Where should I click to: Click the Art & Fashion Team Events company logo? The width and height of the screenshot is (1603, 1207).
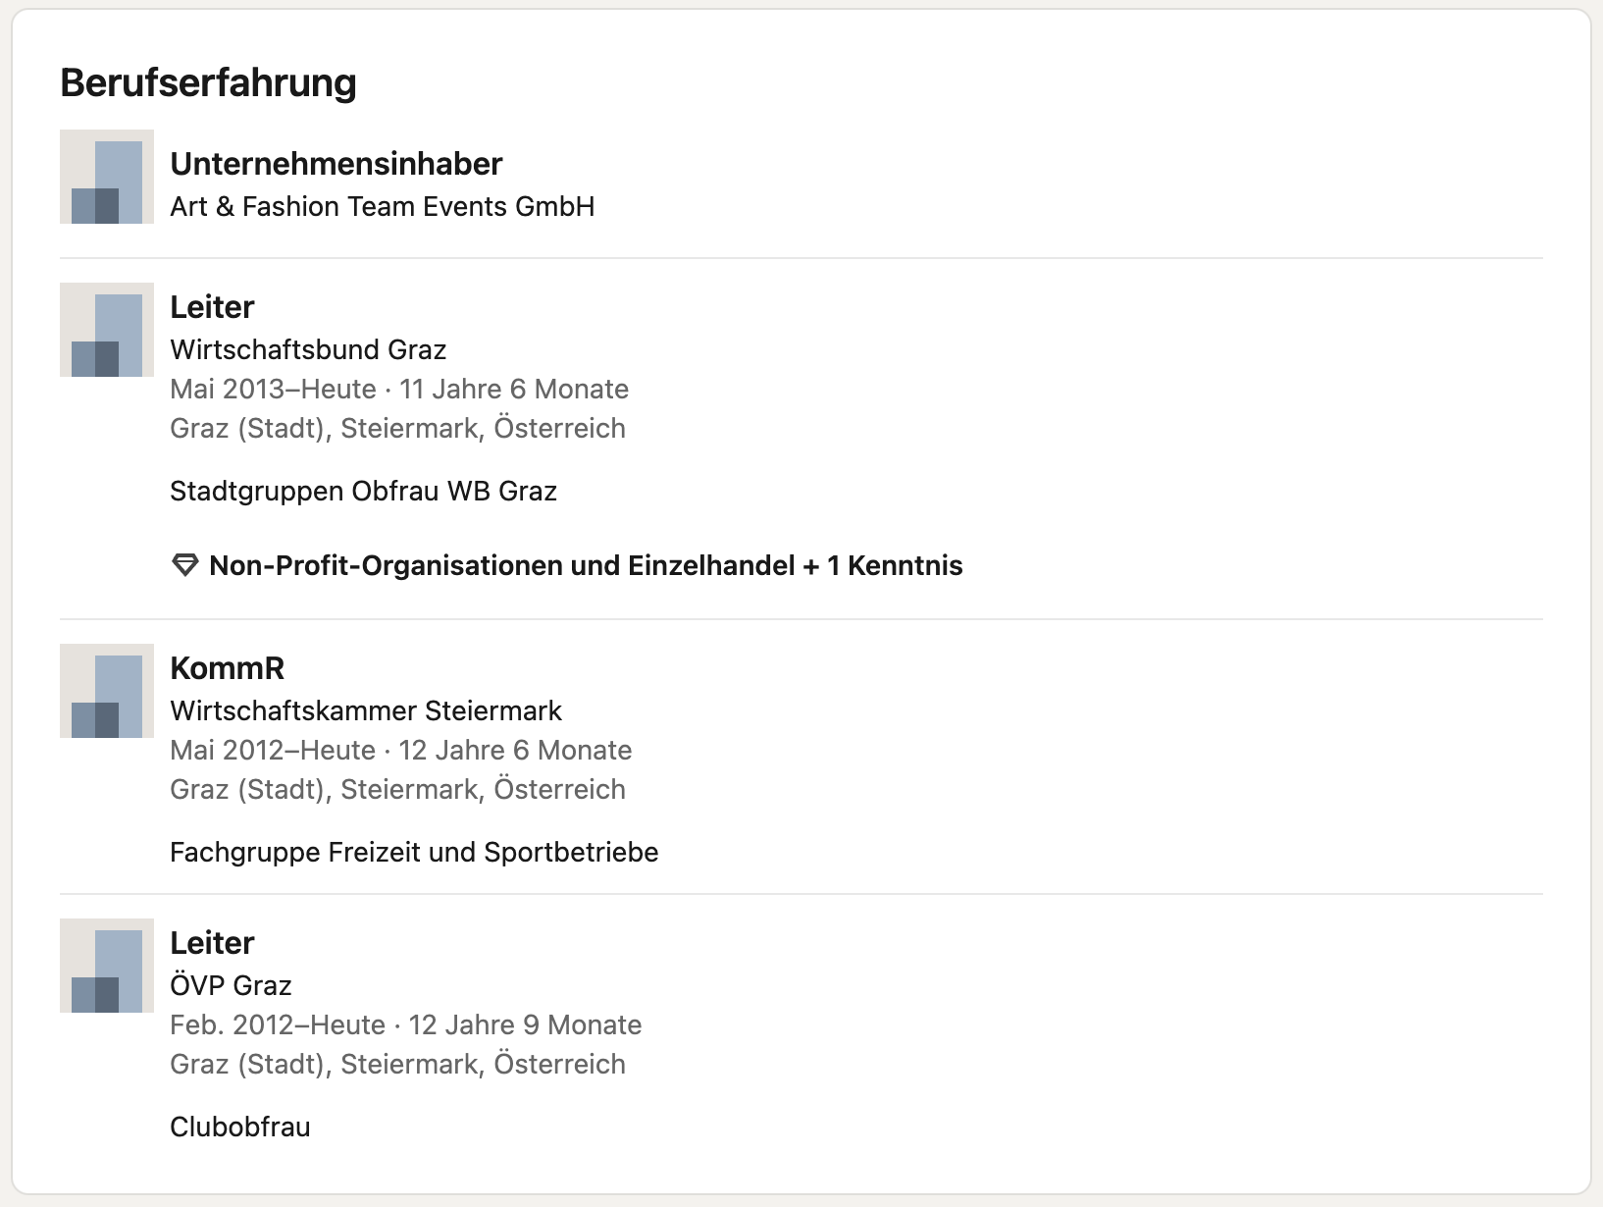(x=107, y=177)
